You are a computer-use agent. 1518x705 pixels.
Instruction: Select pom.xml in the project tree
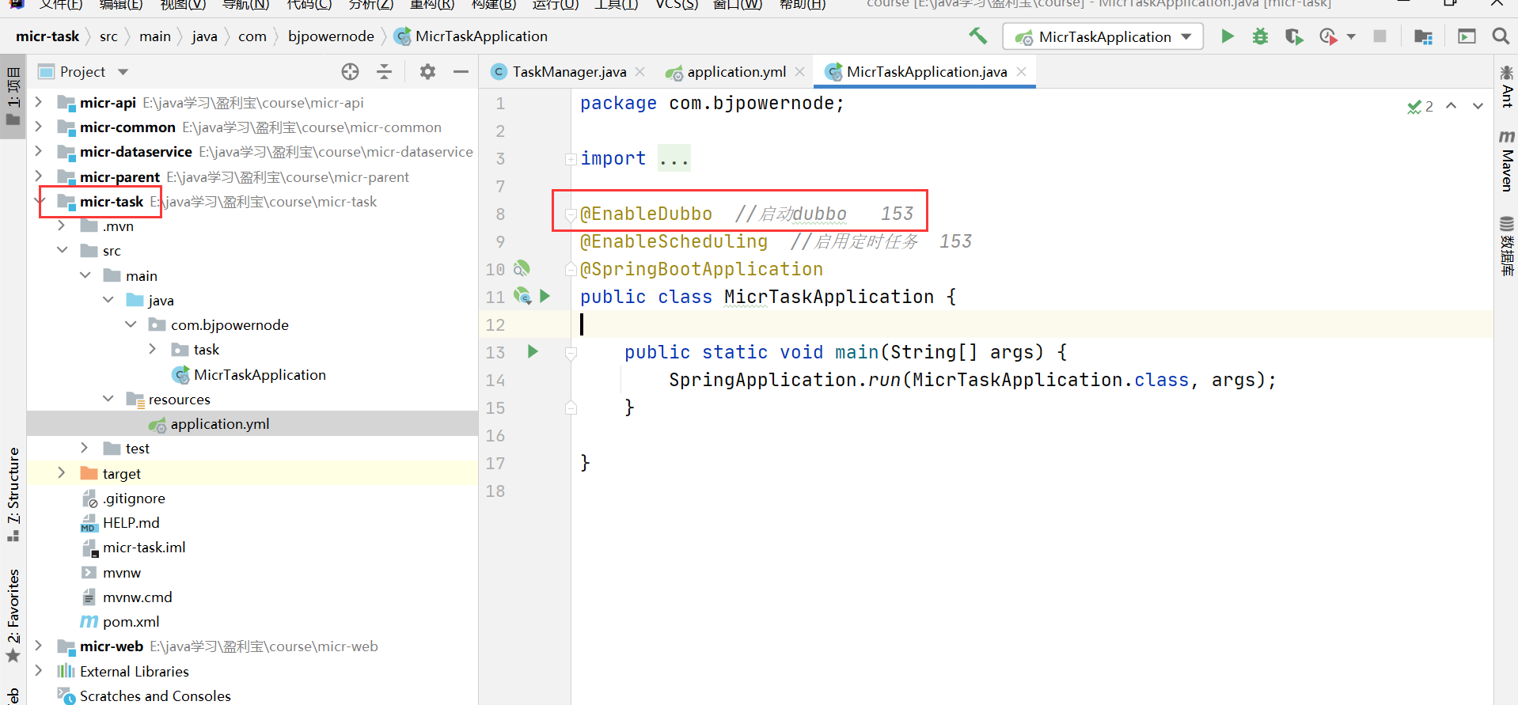pyautogui.click(x=131, y=621)
